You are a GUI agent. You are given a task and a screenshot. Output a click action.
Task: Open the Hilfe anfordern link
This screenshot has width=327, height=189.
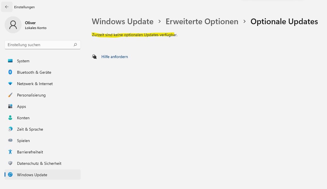pos(114,57)
